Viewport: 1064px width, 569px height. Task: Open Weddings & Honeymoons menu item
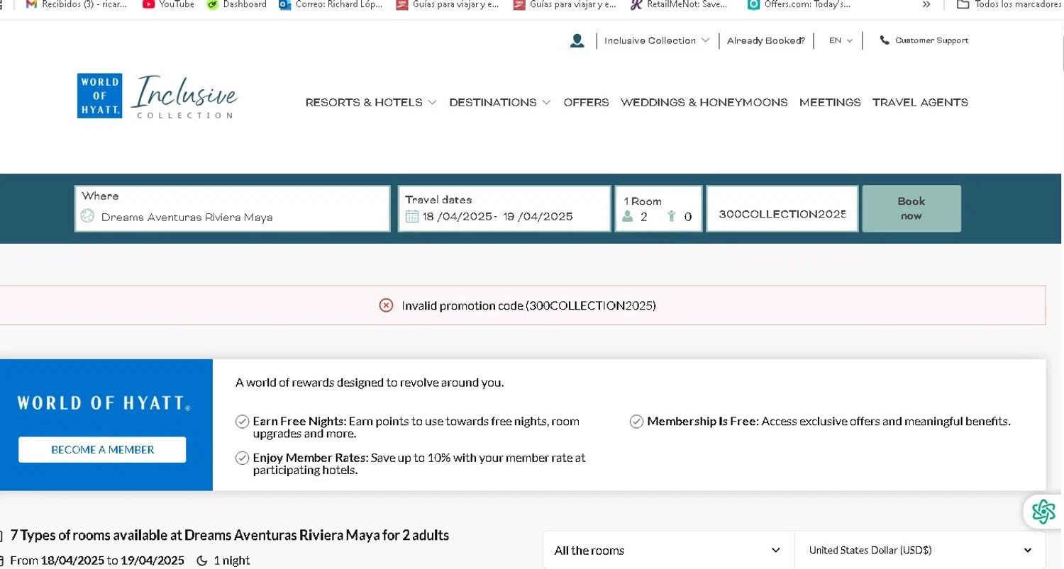pos(704,102)
